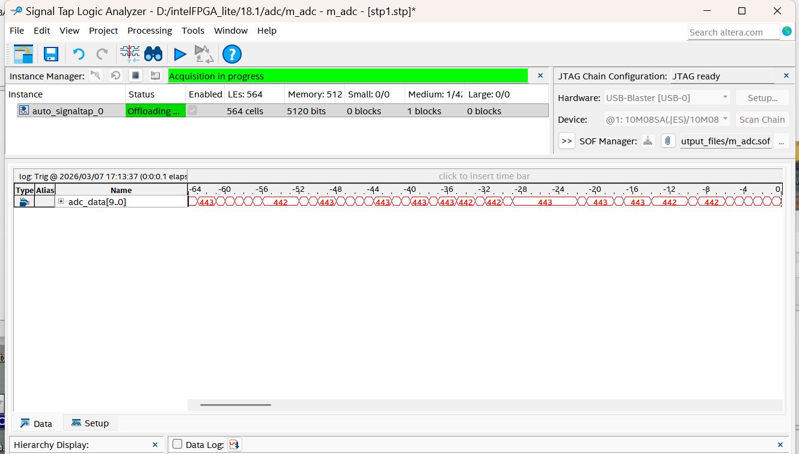
Task: Click the project window icon in toolbar
Action: pyautogui.click(x=23, y=54)
